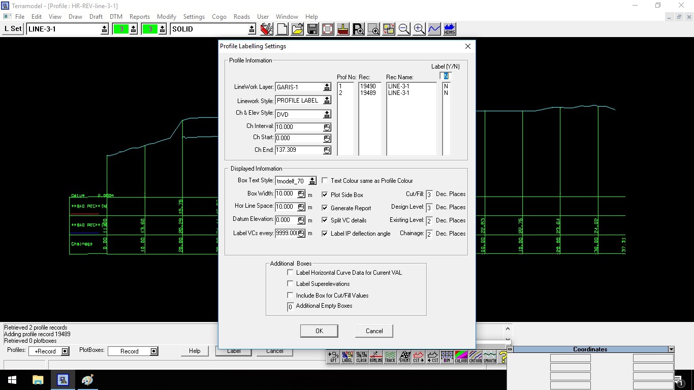Expand the Ch & Elev Style DVD dropdown
The height and width of the screenshot is (390, 694).
(x=327, y=114)
